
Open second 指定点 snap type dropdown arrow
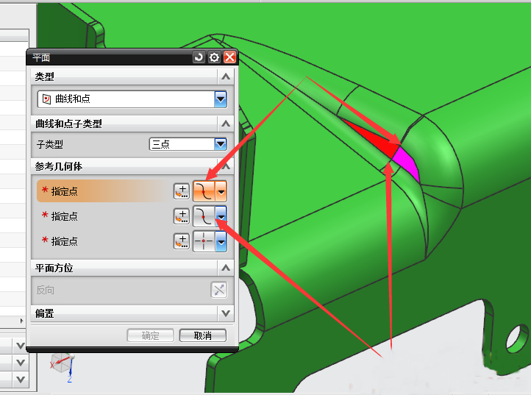pos(221,216)
